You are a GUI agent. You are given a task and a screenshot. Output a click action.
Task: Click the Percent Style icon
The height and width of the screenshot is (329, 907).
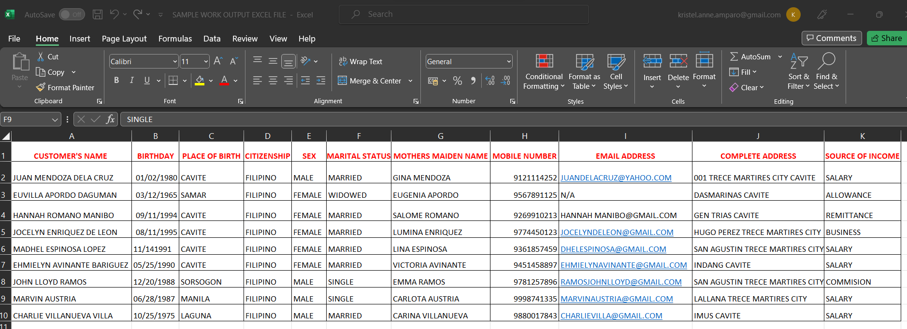point(457,81)
